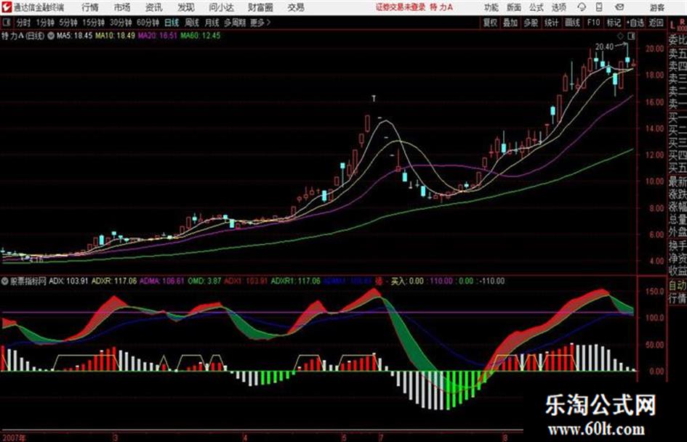Open the 行情 menu
Image resolution: width=687 pixels, height=442 pixels.
[x=90, y=7]
